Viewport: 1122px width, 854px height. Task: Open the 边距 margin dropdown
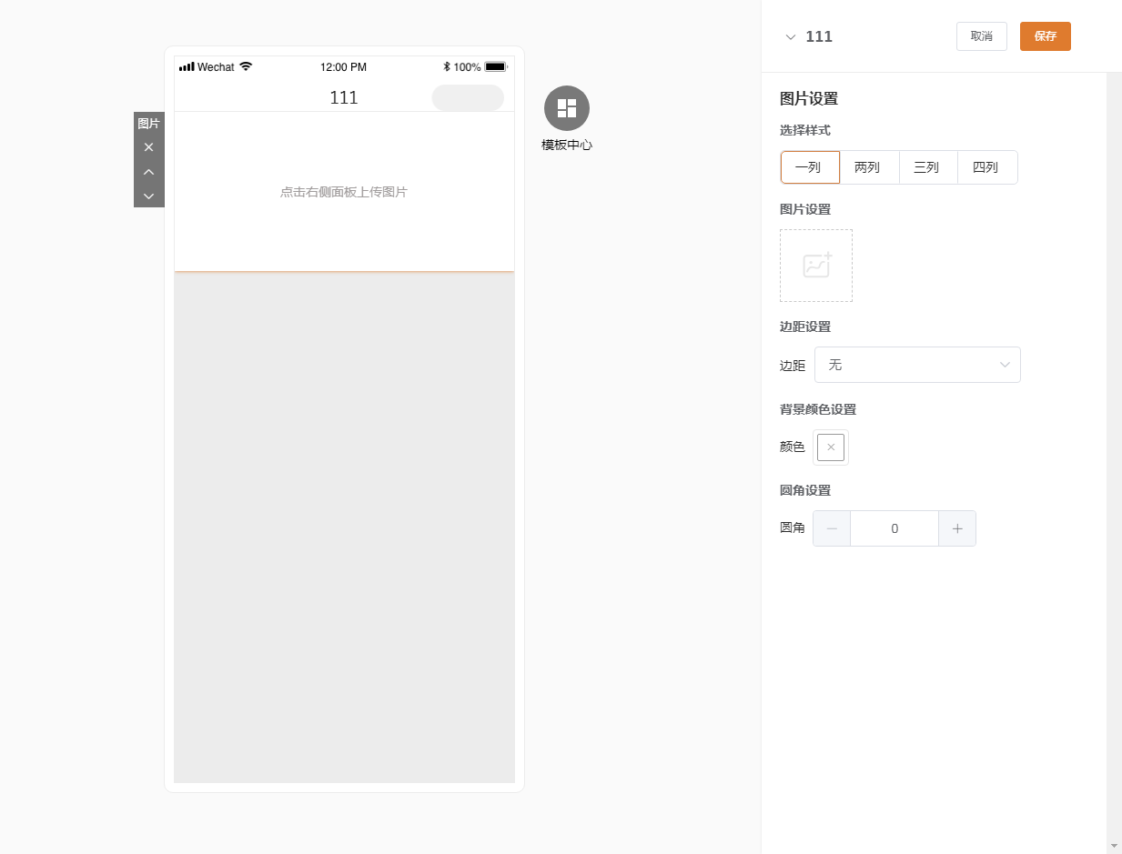point(917,365)
